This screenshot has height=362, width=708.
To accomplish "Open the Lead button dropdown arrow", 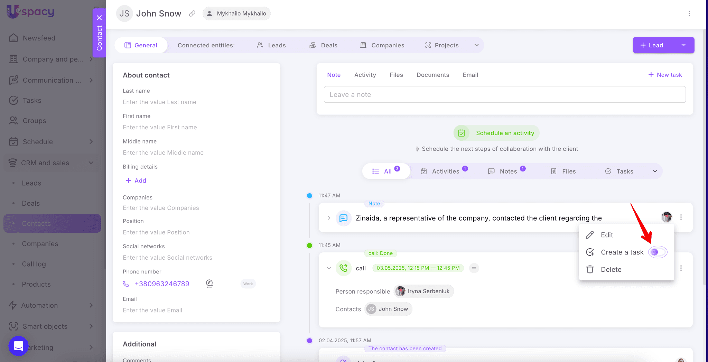I will 683,45.
